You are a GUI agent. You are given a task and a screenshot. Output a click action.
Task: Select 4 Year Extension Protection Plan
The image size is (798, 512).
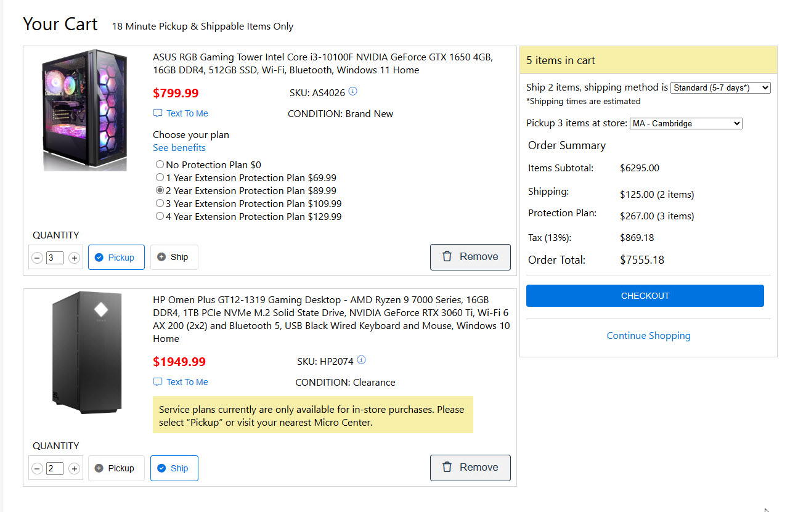tap(160, 216)
